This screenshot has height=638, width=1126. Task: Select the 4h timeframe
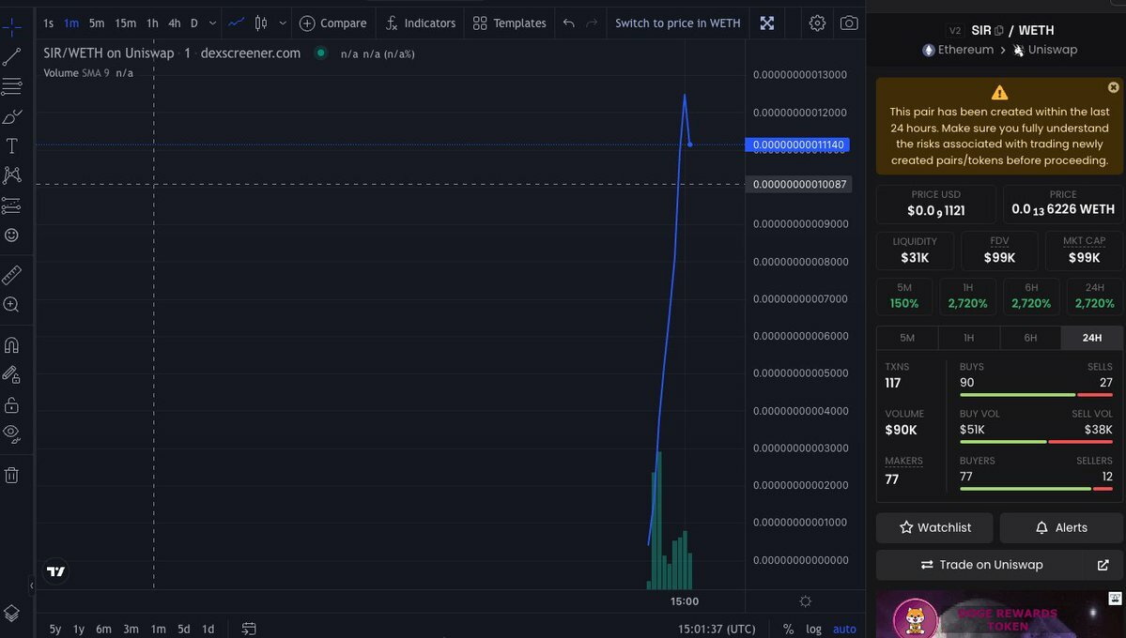coord(174,23)
